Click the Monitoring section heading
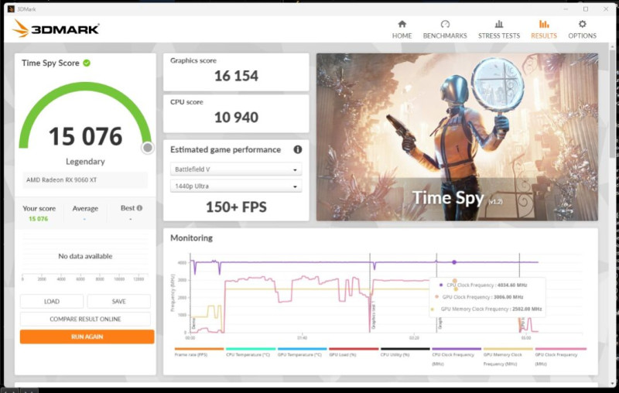Screen dimensions: 619x393 pyautogui.click(x=191, y=238)
